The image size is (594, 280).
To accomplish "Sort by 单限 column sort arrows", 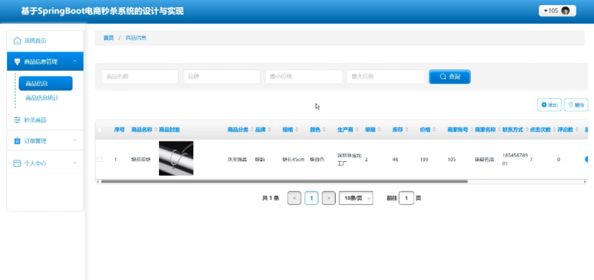I will tap(379, 130).
